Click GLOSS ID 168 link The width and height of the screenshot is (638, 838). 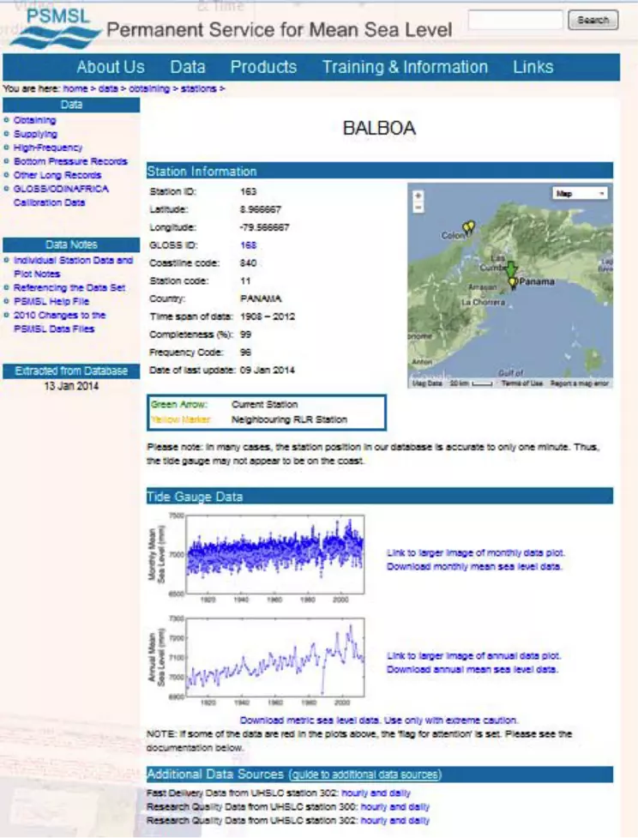click(x=249, y=245)
